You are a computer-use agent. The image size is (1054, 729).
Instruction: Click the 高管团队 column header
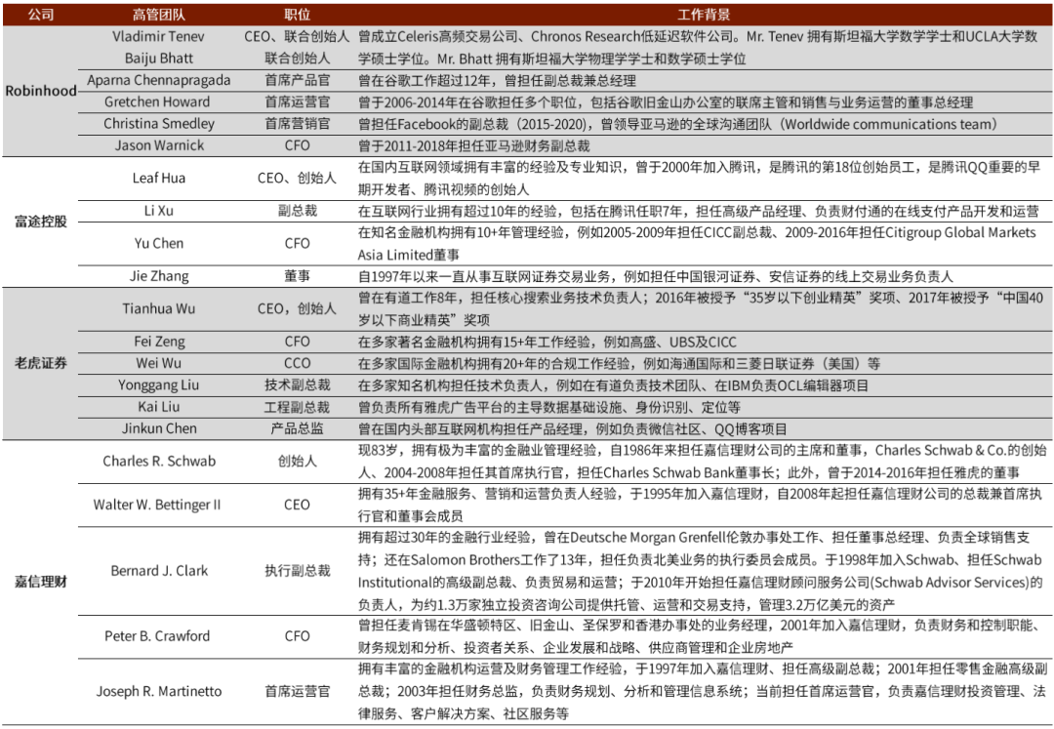click(x=159, y=14)
